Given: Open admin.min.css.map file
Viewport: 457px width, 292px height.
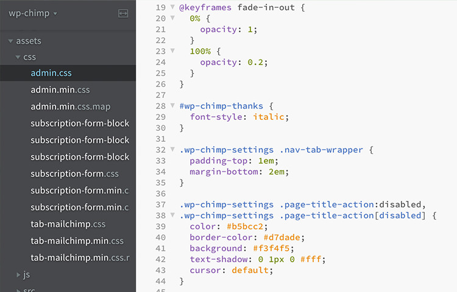Looking at the screenshot, I should (70, 106).
